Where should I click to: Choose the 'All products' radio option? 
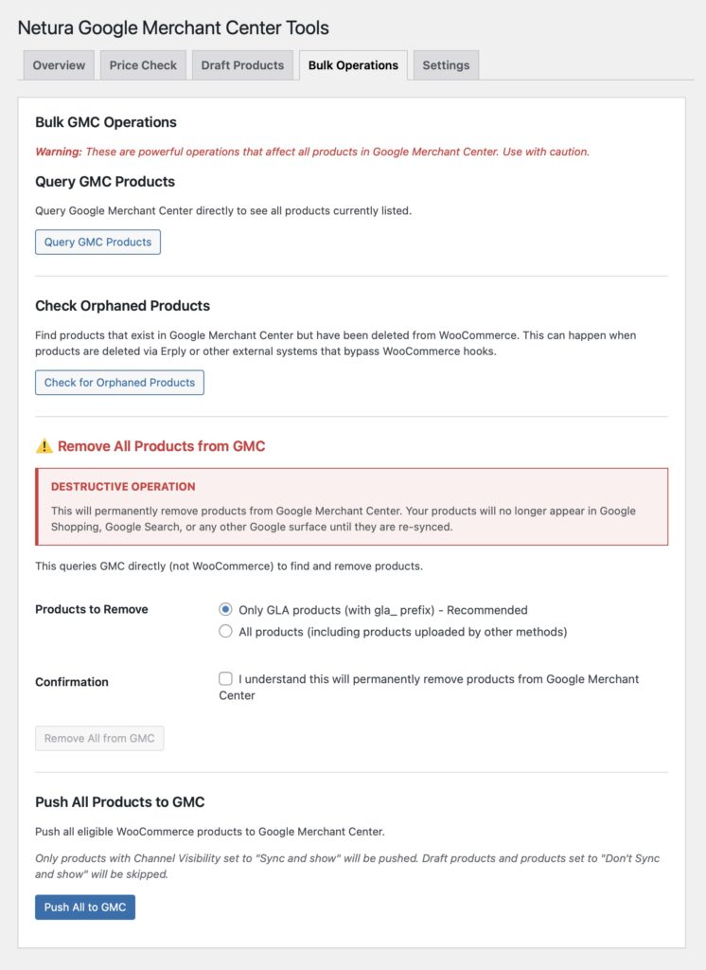pyautogui.click(x=225, y=631)
